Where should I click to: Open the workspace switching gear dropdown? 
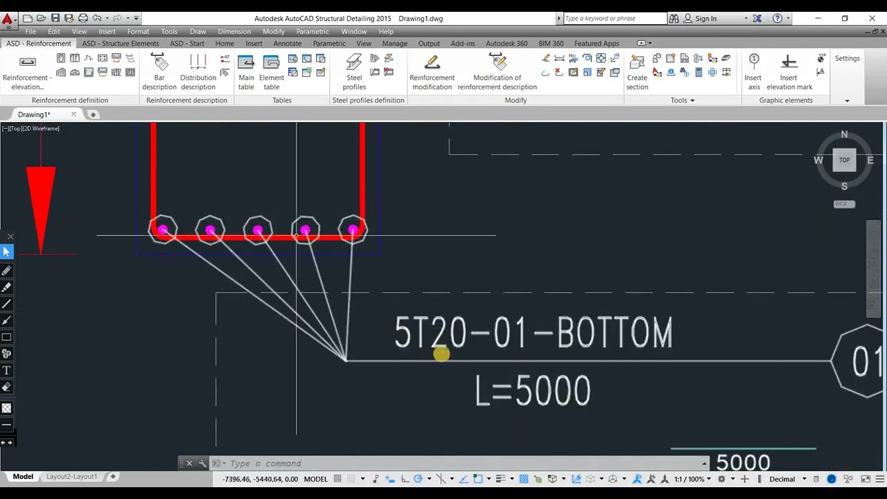732,479
